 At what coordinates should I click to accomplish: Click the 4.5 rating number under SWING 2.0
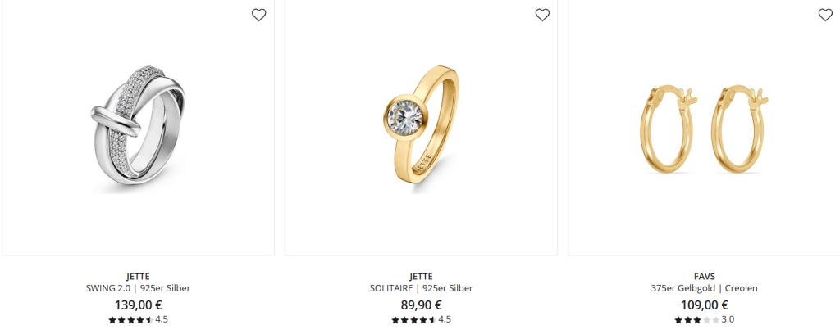click(162, 319)
